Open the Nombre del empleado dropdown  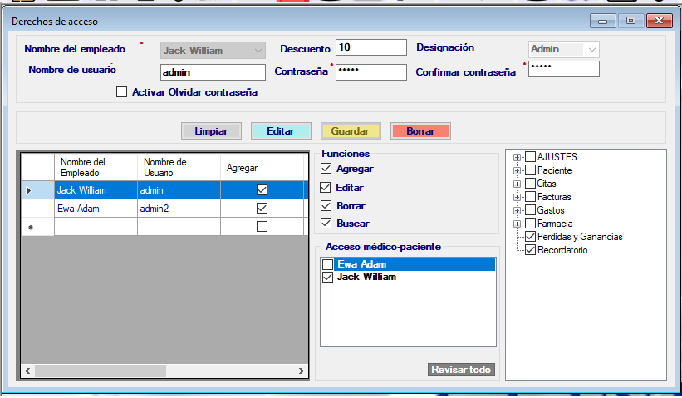(258, 50)
